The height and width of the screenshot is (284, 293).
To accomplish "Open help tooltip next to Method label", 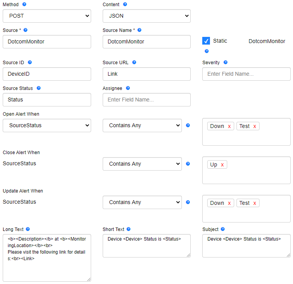I will click(24, 4).
